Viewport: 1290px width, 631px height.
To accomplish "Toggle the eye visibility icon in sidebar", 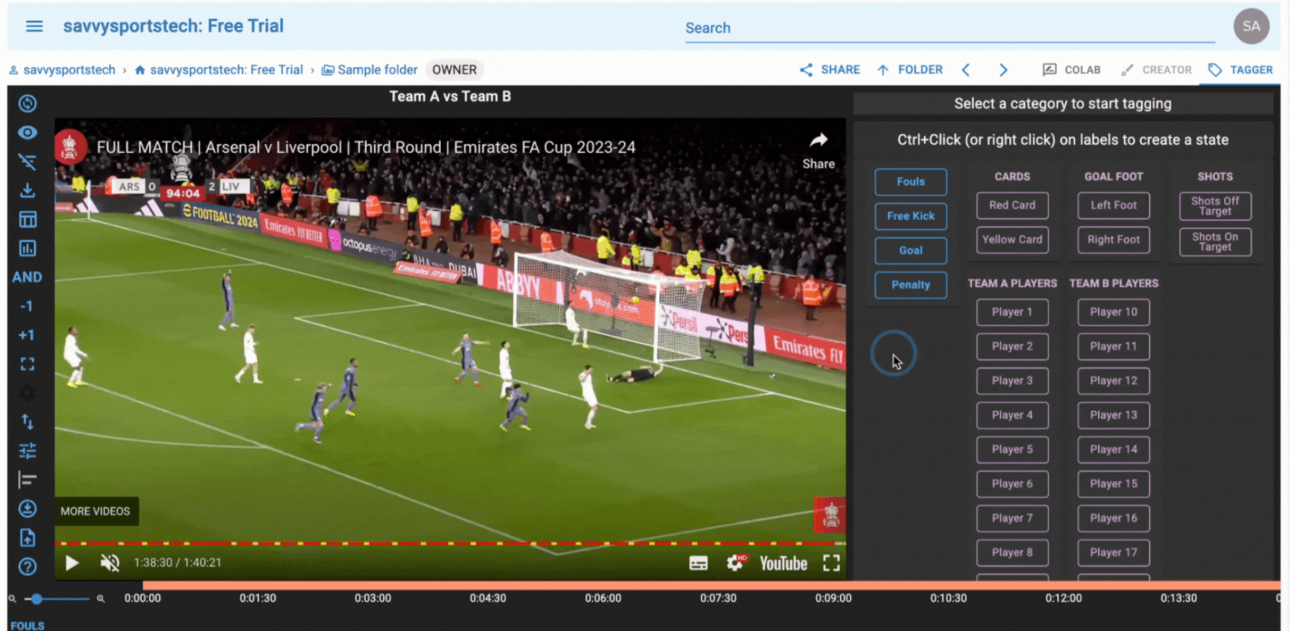I will point(28,132).
